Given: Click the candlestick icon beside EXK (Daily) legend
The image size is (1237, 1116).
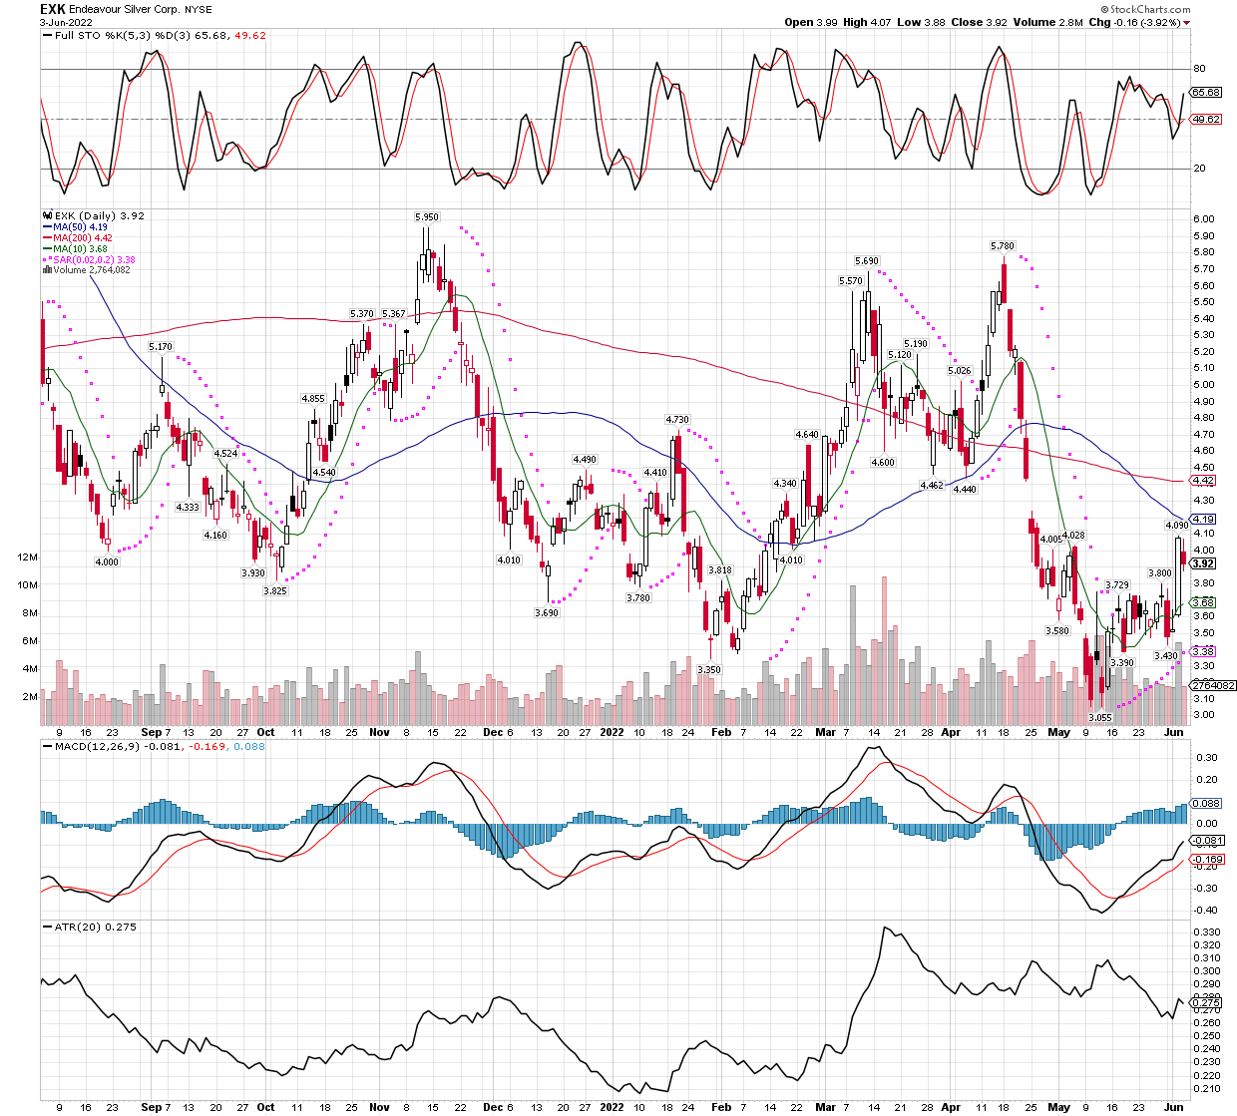Looking at the screenshot, I should coord(47,215).
